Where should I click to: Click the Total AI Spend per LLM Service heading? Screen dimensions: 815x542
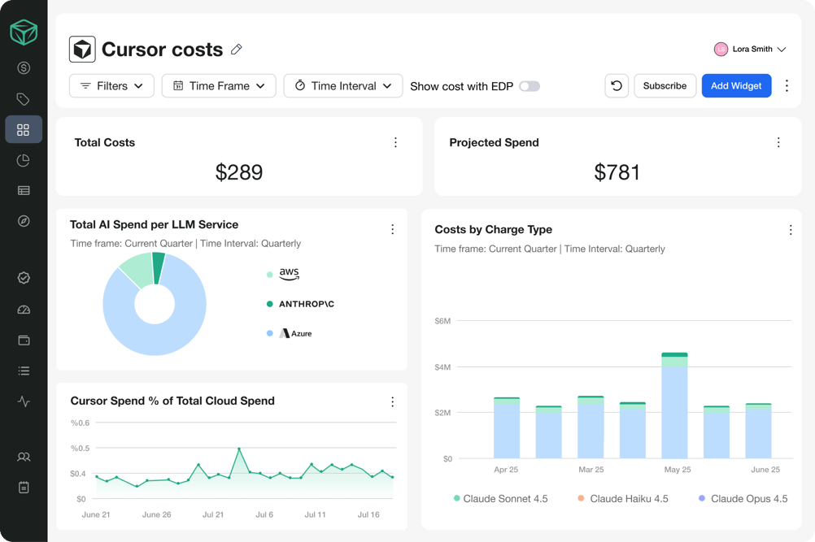155,224
